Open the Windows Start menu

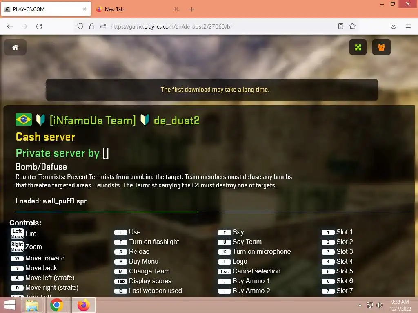coord(10,305)
